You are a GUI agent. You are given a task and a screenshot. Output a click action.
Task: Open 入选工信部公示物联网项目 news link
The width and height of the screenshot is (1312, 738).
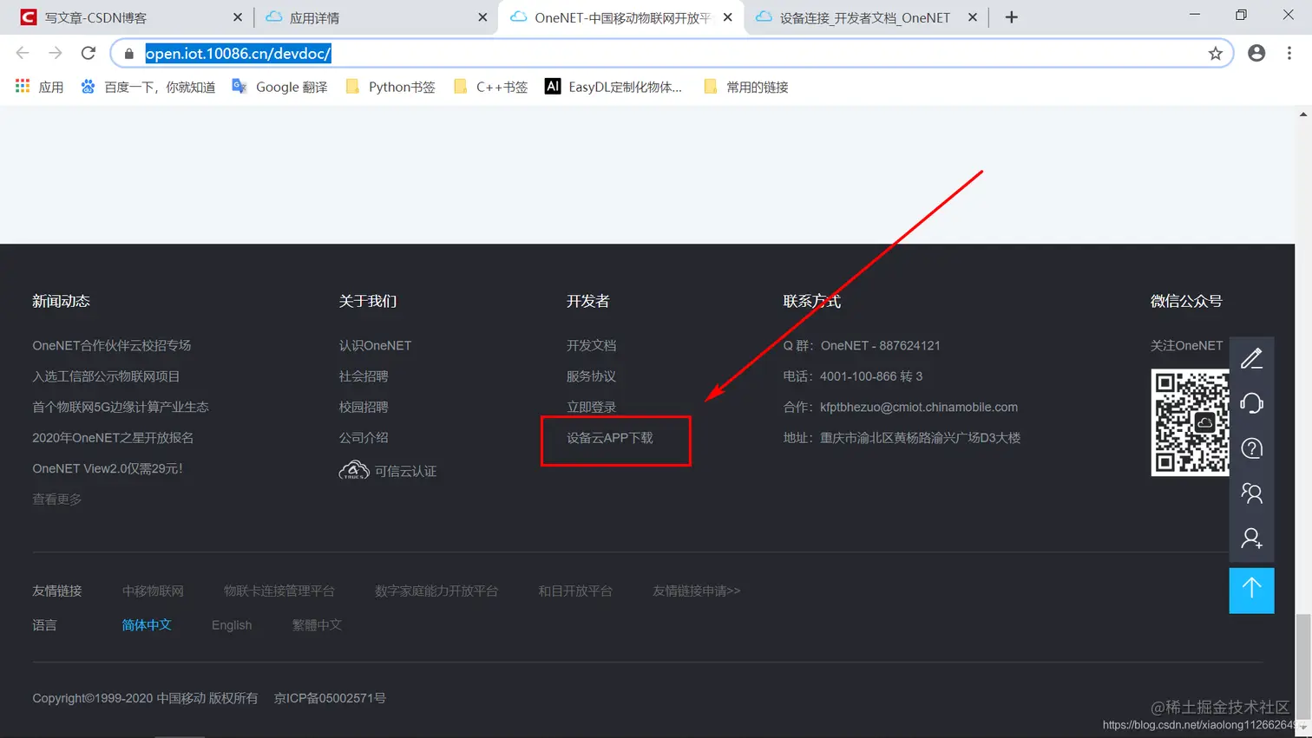[106, 376]
